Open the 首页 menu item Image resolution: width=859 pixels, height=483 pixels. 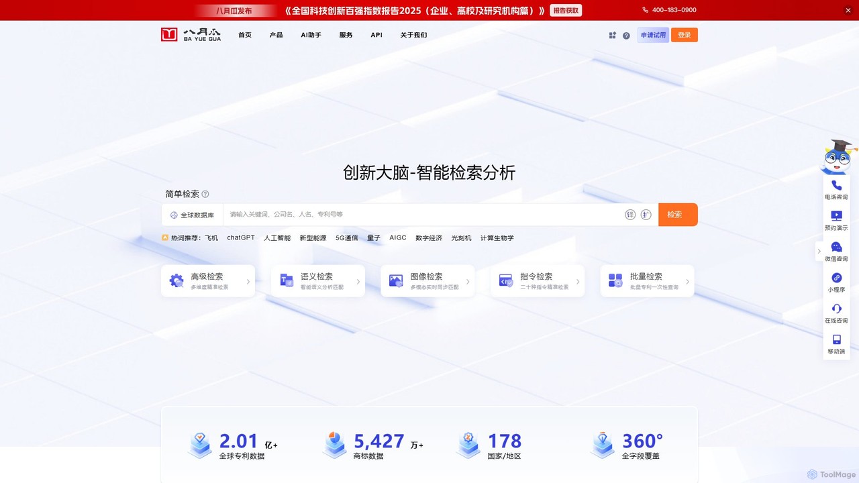pyautogui.click(x=245, y=35)
